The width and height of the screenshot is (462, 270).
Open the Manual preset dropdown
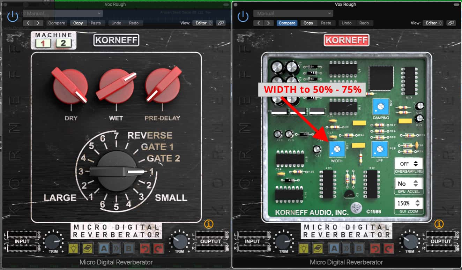[63, 13]
